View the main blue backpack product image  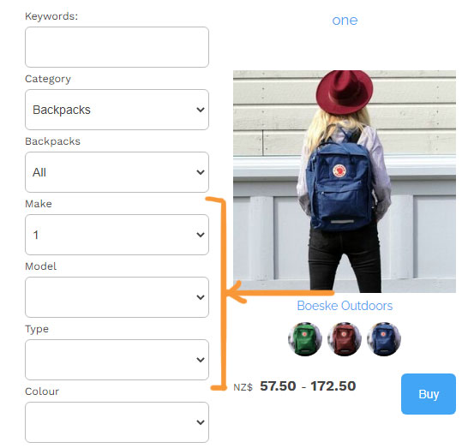(x=345, y=182)
